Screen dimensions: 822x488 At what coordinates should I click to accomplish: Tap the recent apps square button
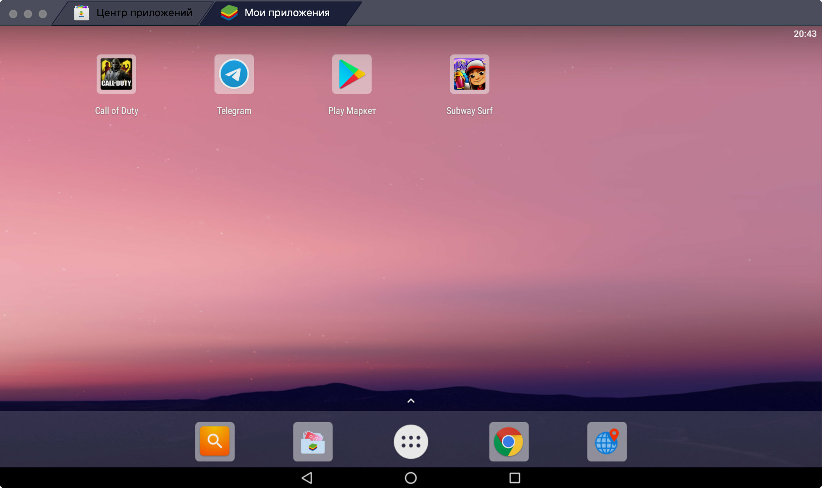[x=514, y=478]
